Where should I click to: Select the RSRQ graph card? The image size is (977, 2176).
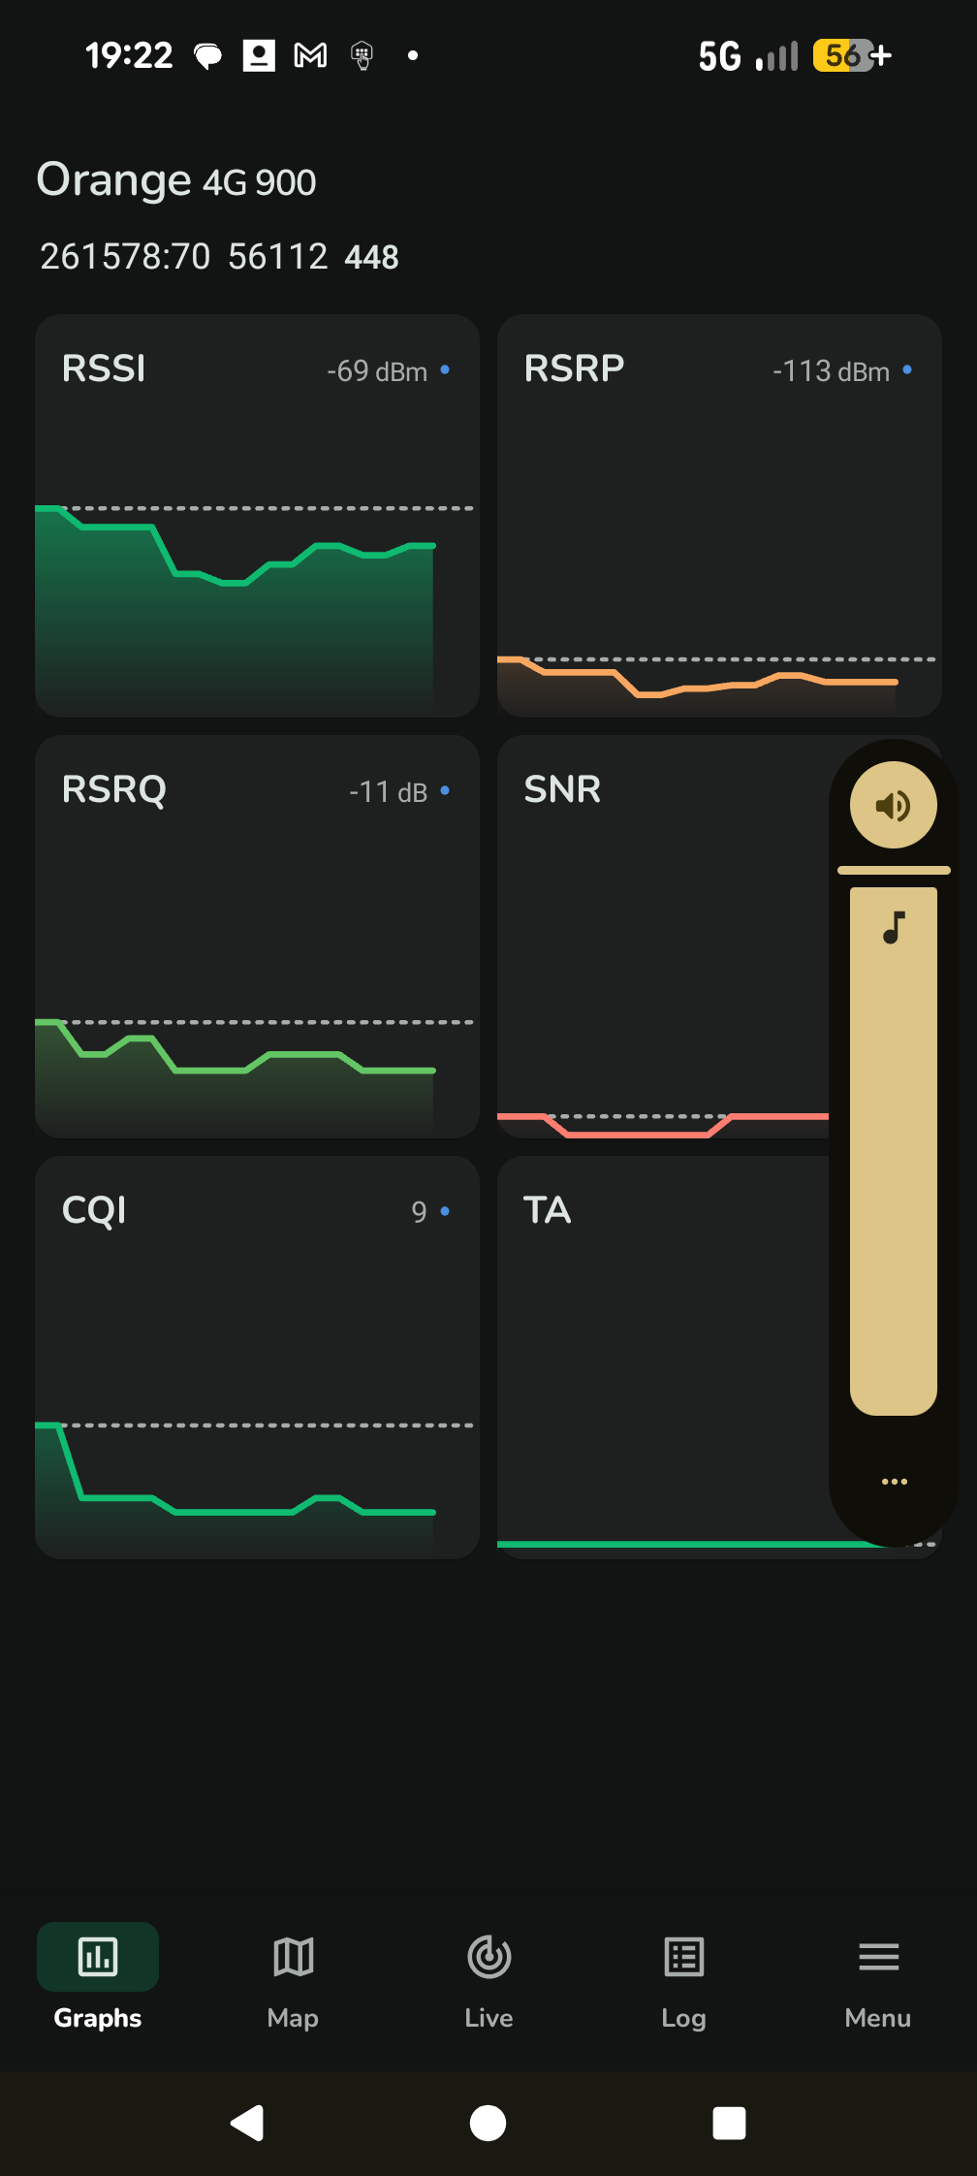(257, 937)
